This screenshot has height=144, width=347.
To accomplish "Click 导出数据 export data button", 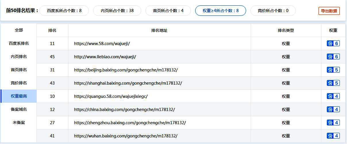I will (329, 11).
